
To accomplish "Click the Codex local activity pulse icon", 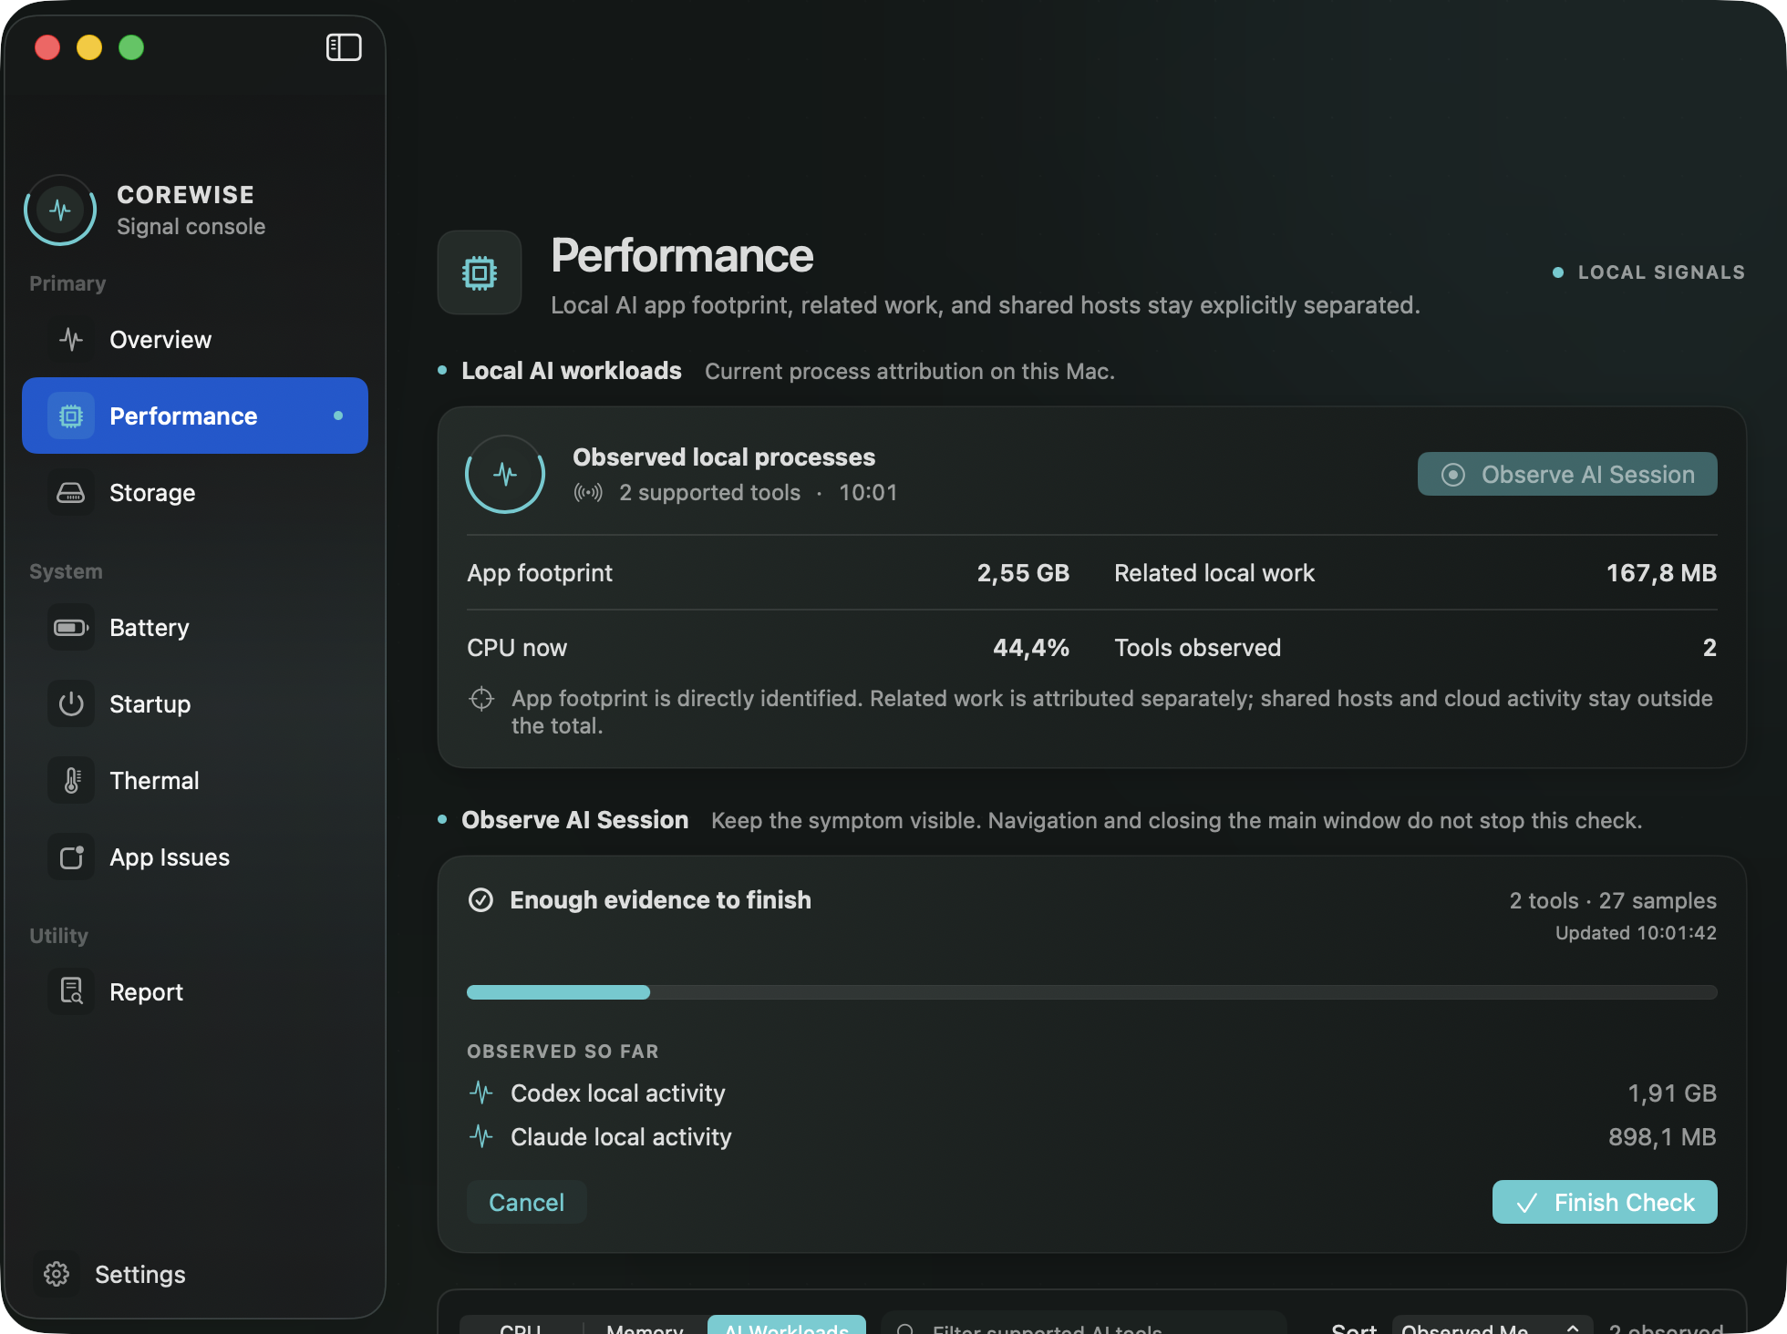I will [481, 1093].
